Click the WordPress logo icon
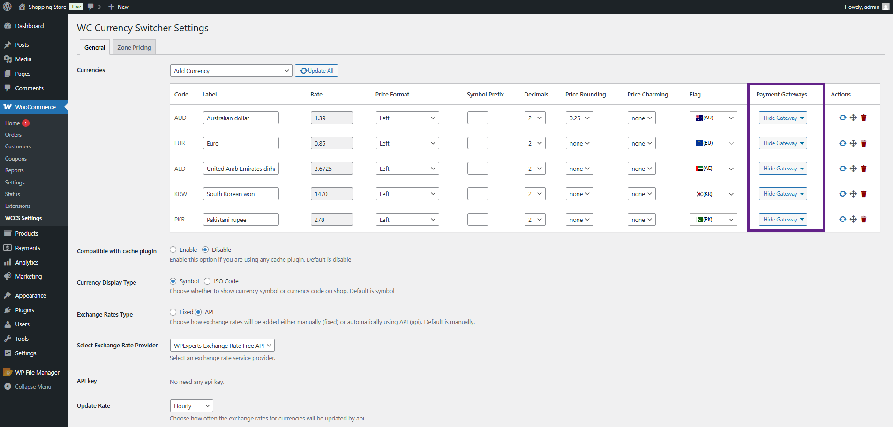Image resolution: width=893 pixels, height=427 pixels. [8, 7]
